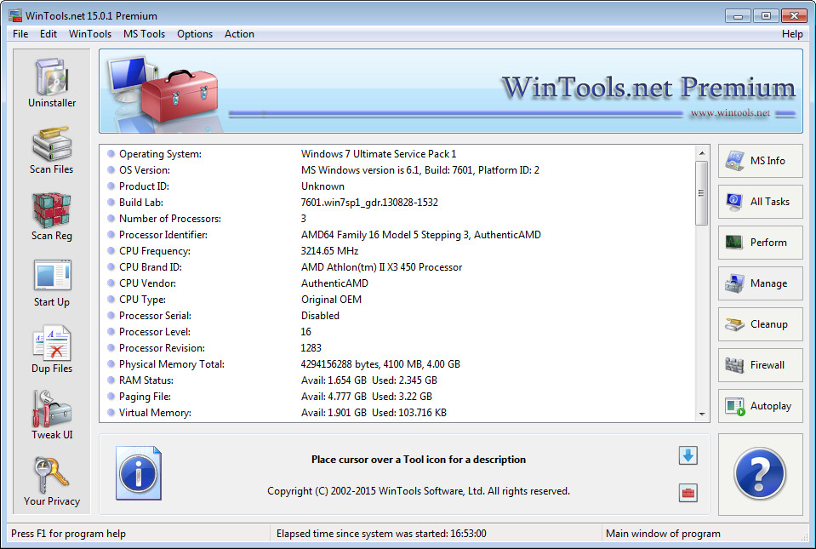Click the bullet icon beside Operating System

[111, 153]
